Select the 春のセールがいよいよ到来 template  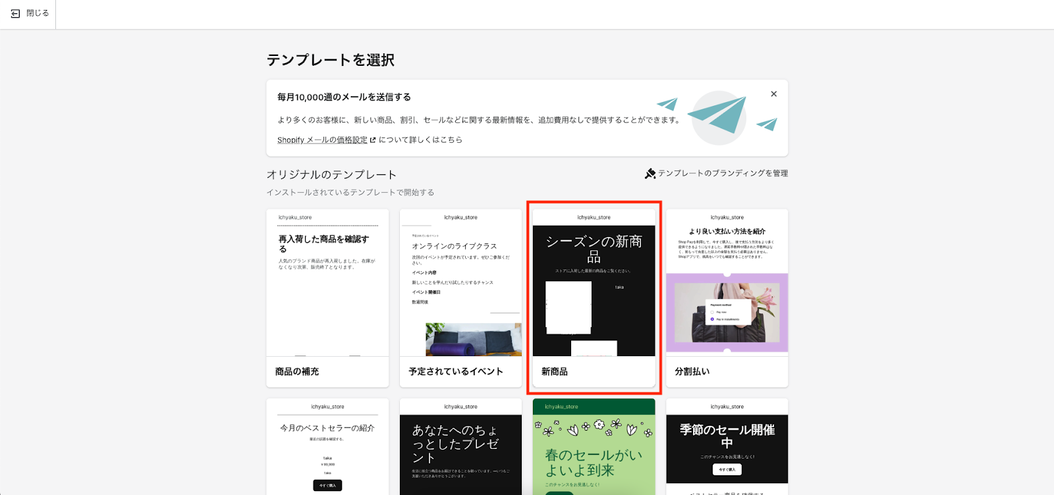(x=594, y=447)
